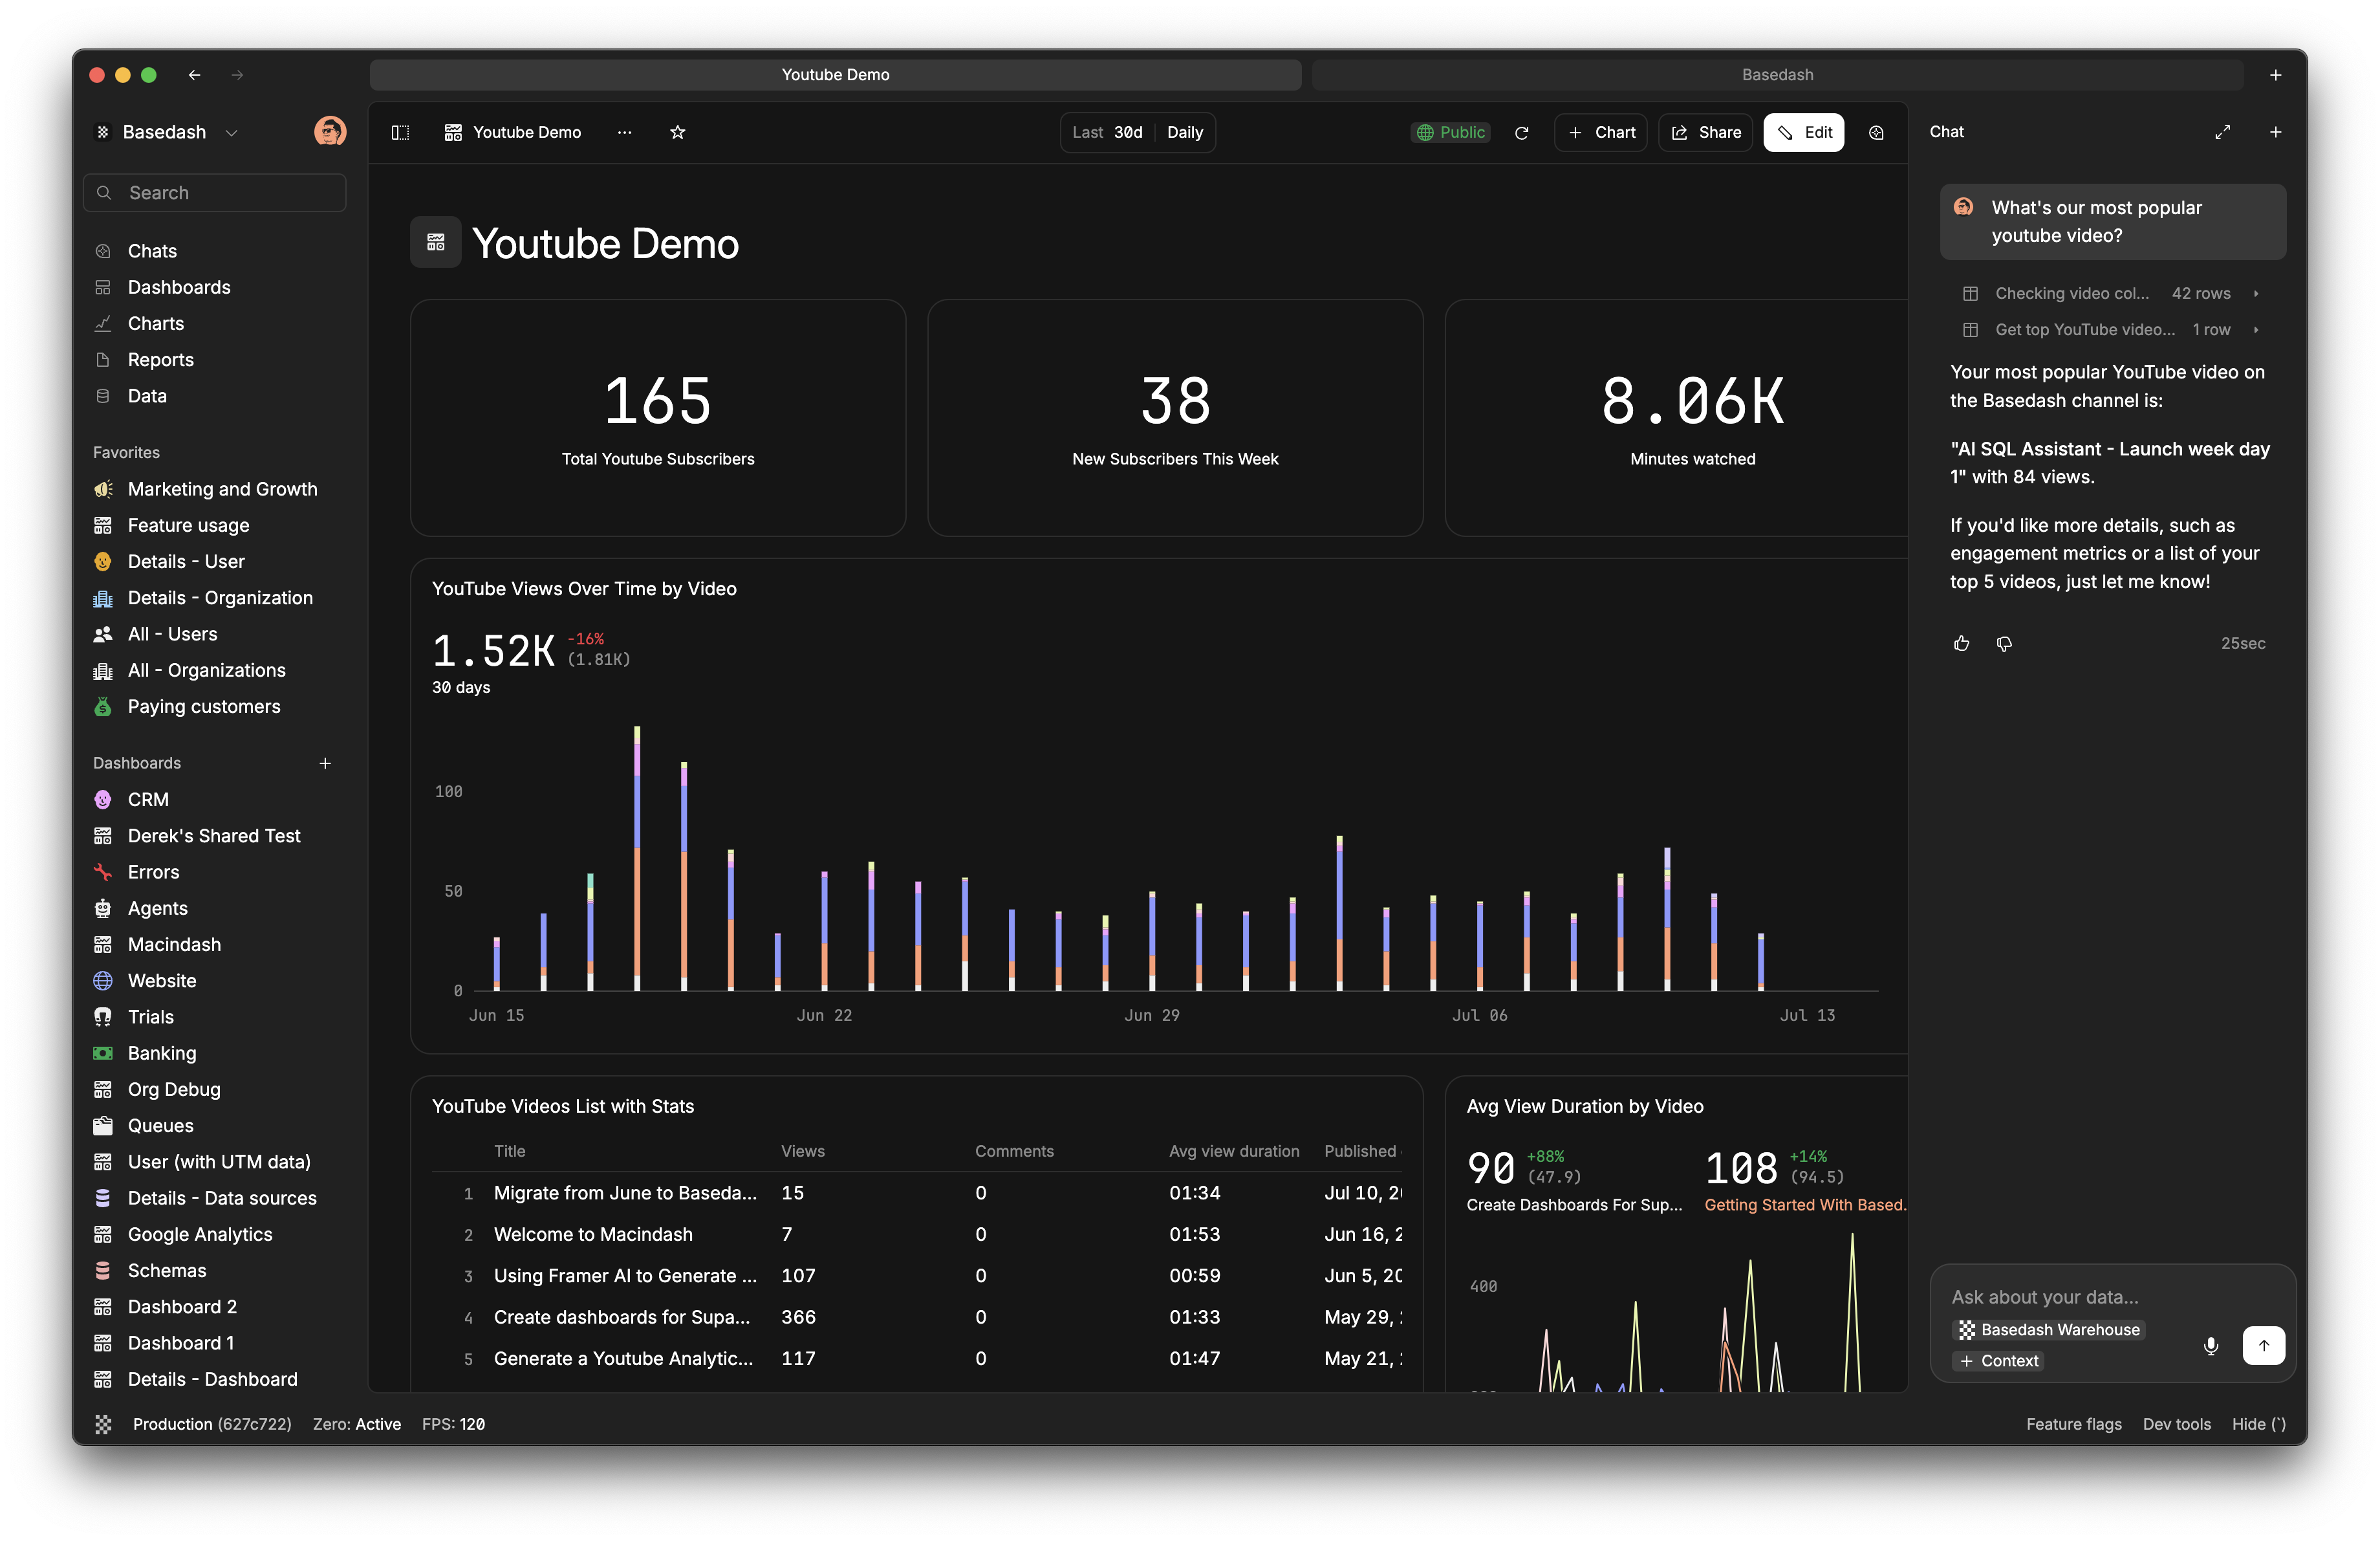This screenshot has height=1541, width=2380.
Task: Click thumbs down on chat response
Action: point(2004,643)
